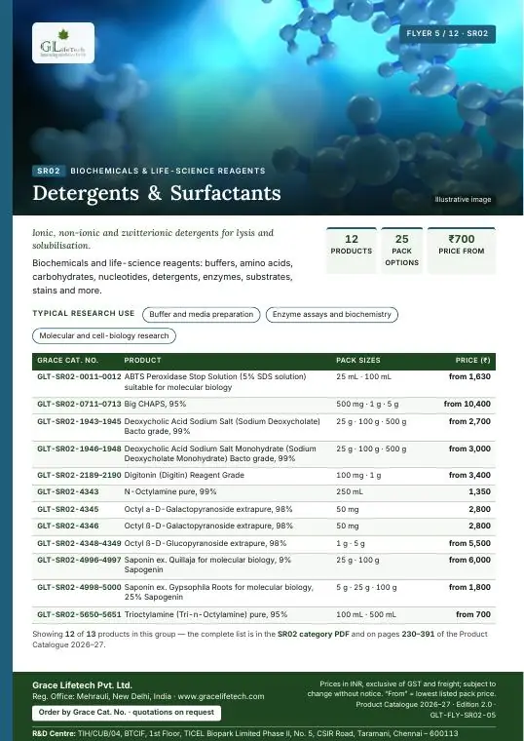Click catalogue number GLT-SR02-5650–5651
Viewport: 524px width, 741px height.
(x=79, y=615)
